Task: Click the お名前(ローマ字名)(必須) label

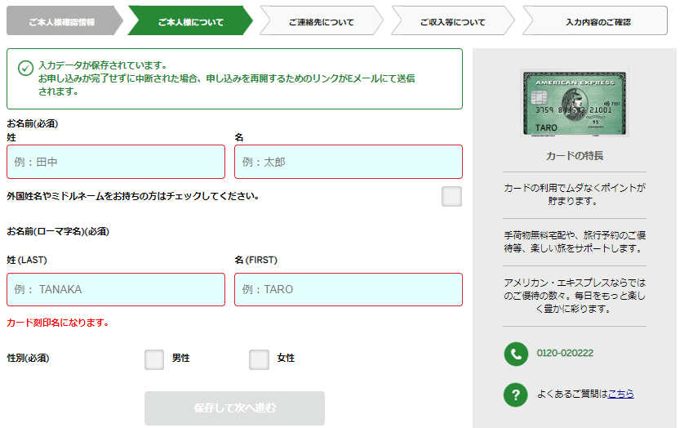Action: [58, 231]
